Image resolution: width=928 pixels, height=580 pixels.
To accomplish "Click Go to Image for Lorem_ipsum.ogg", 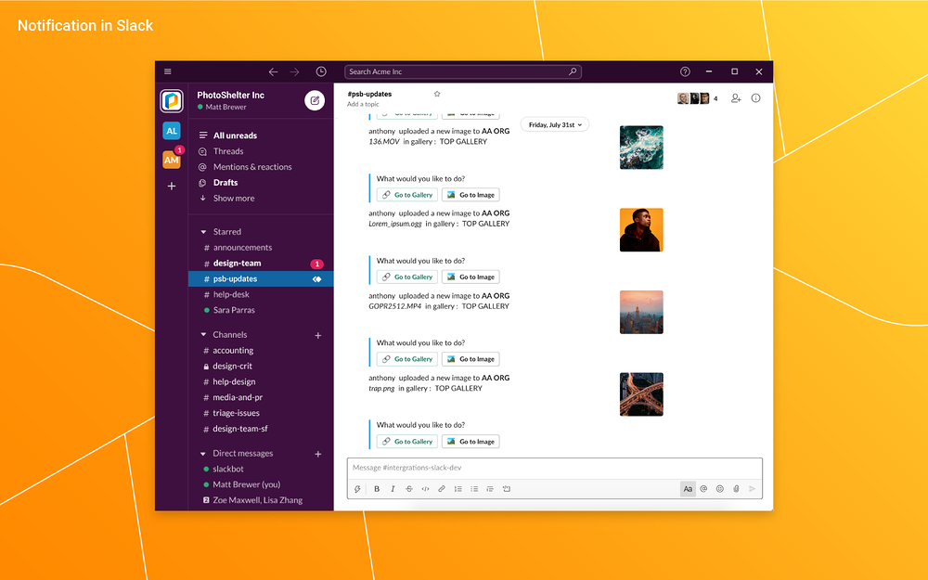I will 470,277.
